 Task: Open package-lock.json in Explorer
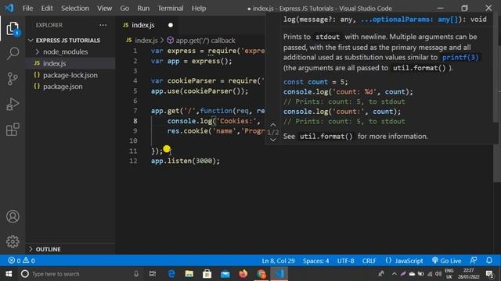click(x=70, y=75)
